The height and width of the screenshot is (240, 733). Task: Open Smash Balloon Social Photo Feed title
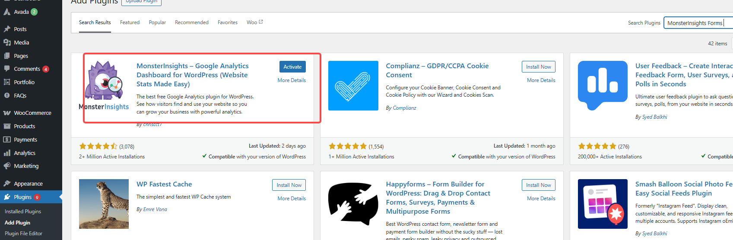pos(684,189)
